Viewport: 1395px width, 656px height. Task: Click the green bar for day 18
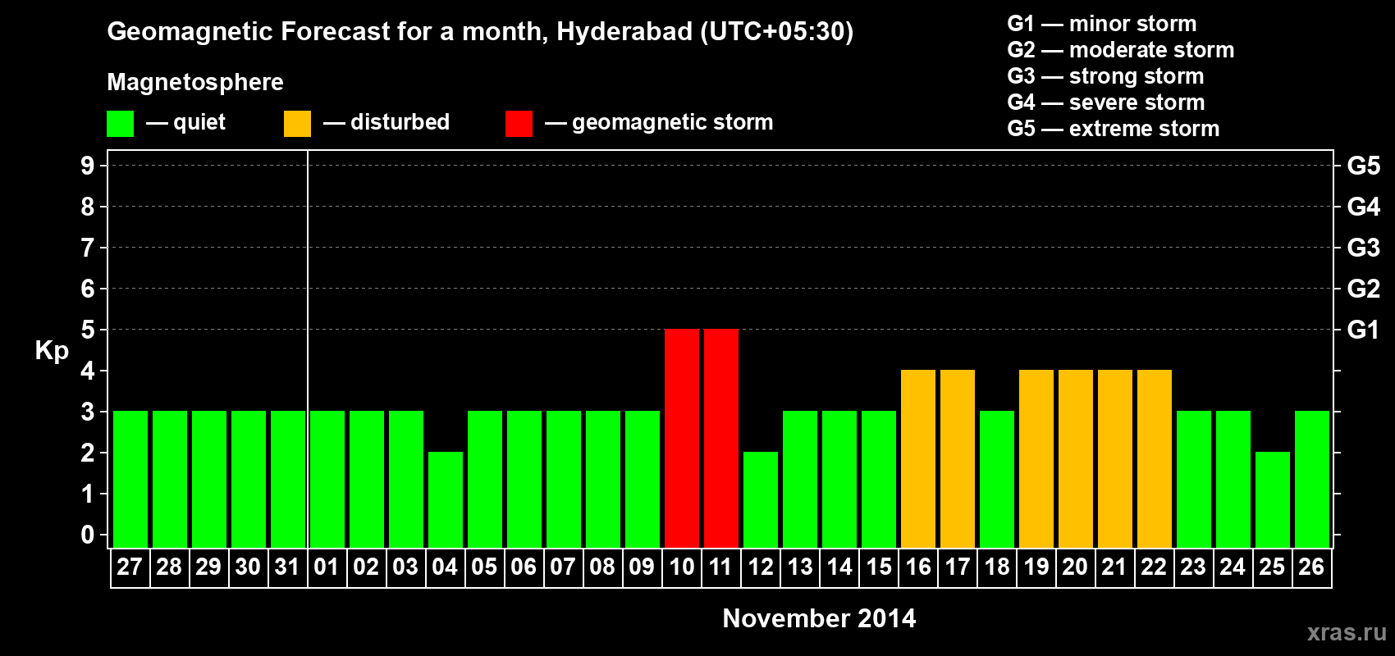click(997, 479)
